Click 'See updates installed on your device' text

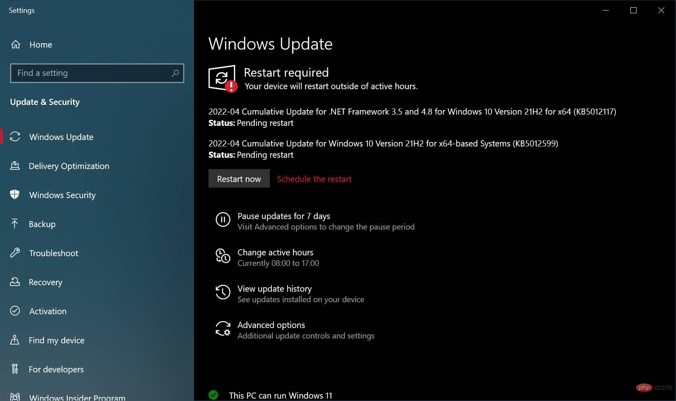pos(301,299)
